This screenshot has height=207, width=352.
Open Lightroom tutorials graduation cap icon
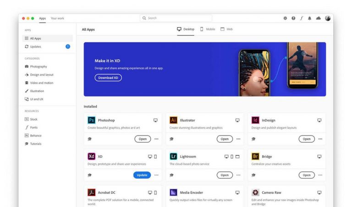point(171,175)
